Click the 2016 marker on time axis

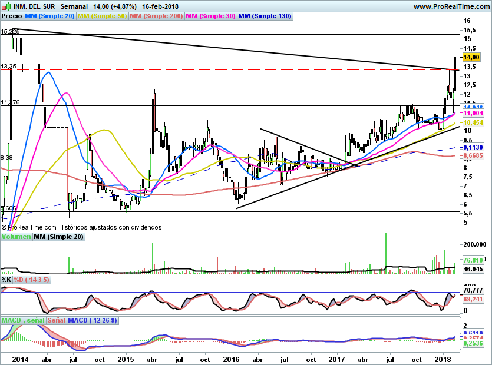click(x=231, y=359)
